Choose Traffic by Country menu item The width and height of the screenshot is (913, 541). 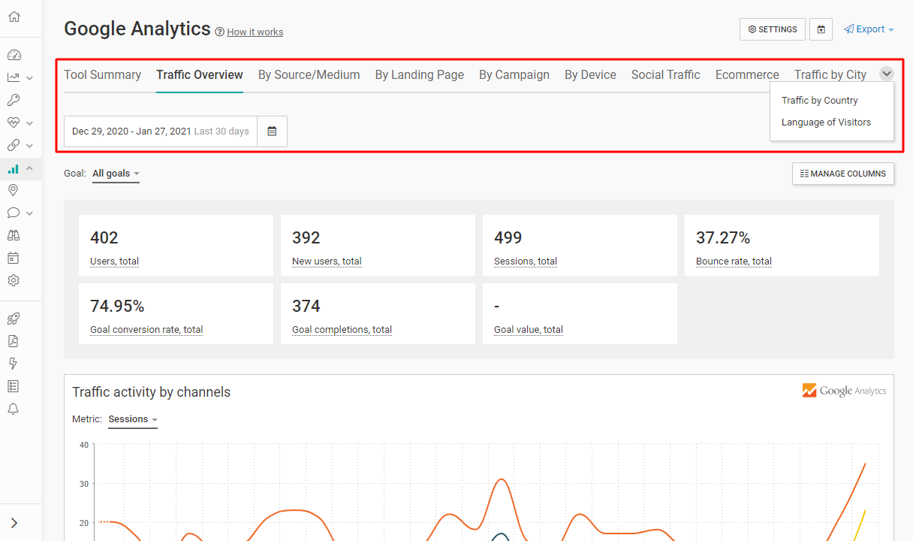pyautogui.click(x=820, y=101)
